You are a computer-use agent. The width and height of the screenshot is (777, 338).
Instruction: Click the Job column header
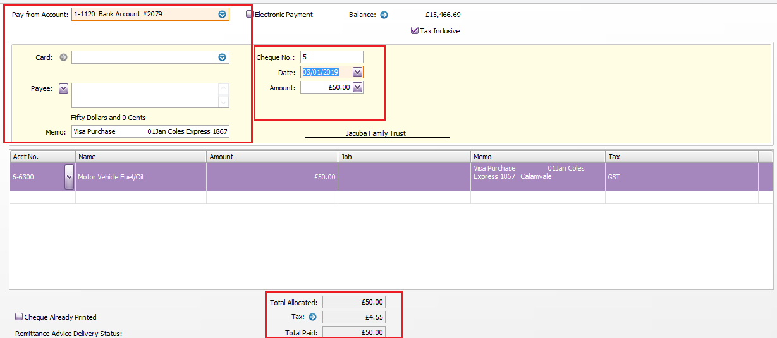point(403,157)
